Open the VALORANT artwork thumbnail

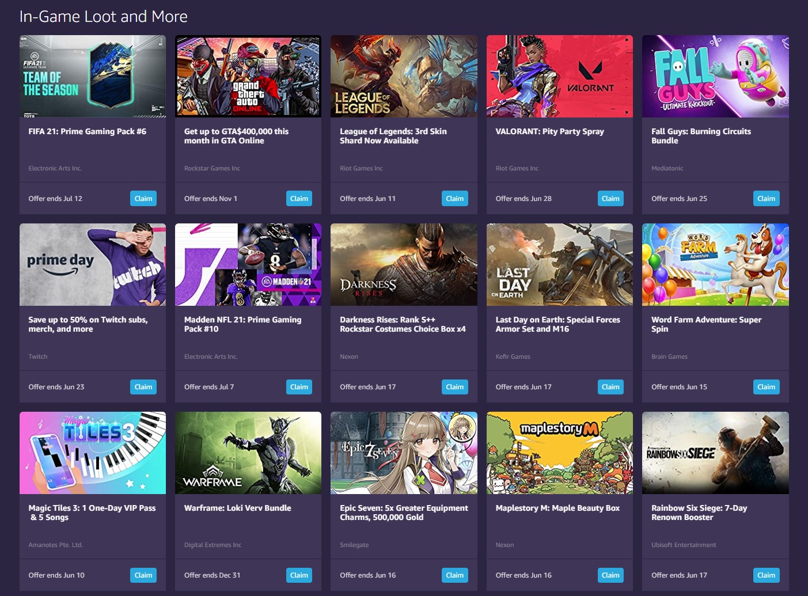[x=560, y=76]
